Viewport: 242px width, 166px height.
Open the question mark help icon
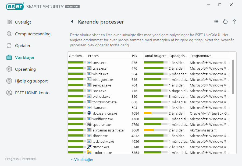[x=234, y=22]
